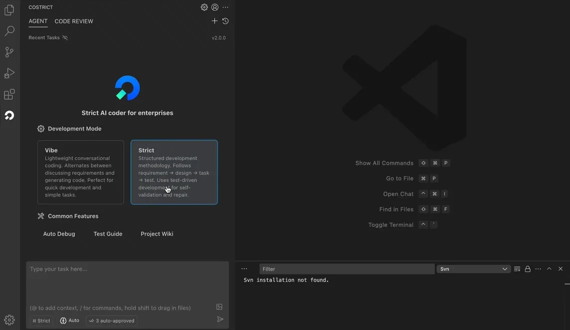The height and width of the screenshot is (330, 570).
Task: Click the Auto Debug feature
Action: (59, 234)
